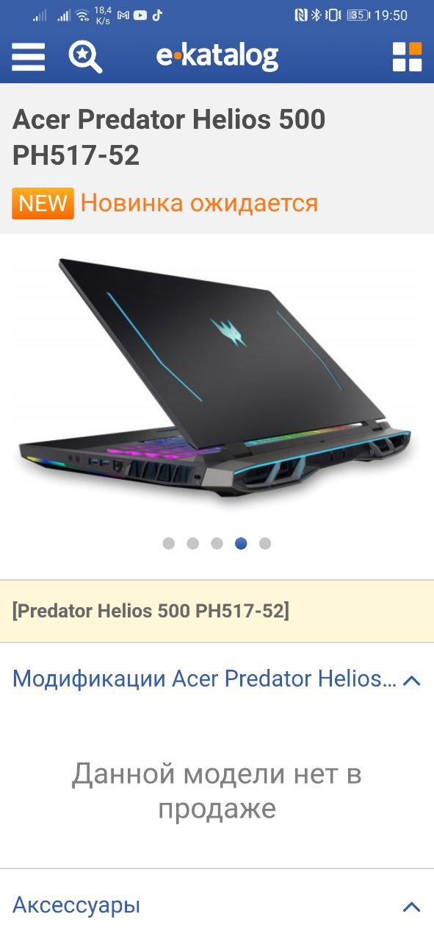Open the hamburger menu
The image size is (434, 942).
pyautogui.click(x=28, y=57)
